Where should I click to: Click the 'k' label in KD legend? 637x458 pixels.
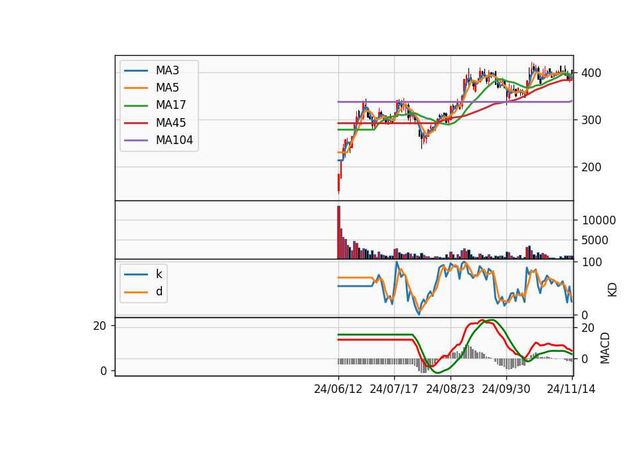tap(159, 274)
